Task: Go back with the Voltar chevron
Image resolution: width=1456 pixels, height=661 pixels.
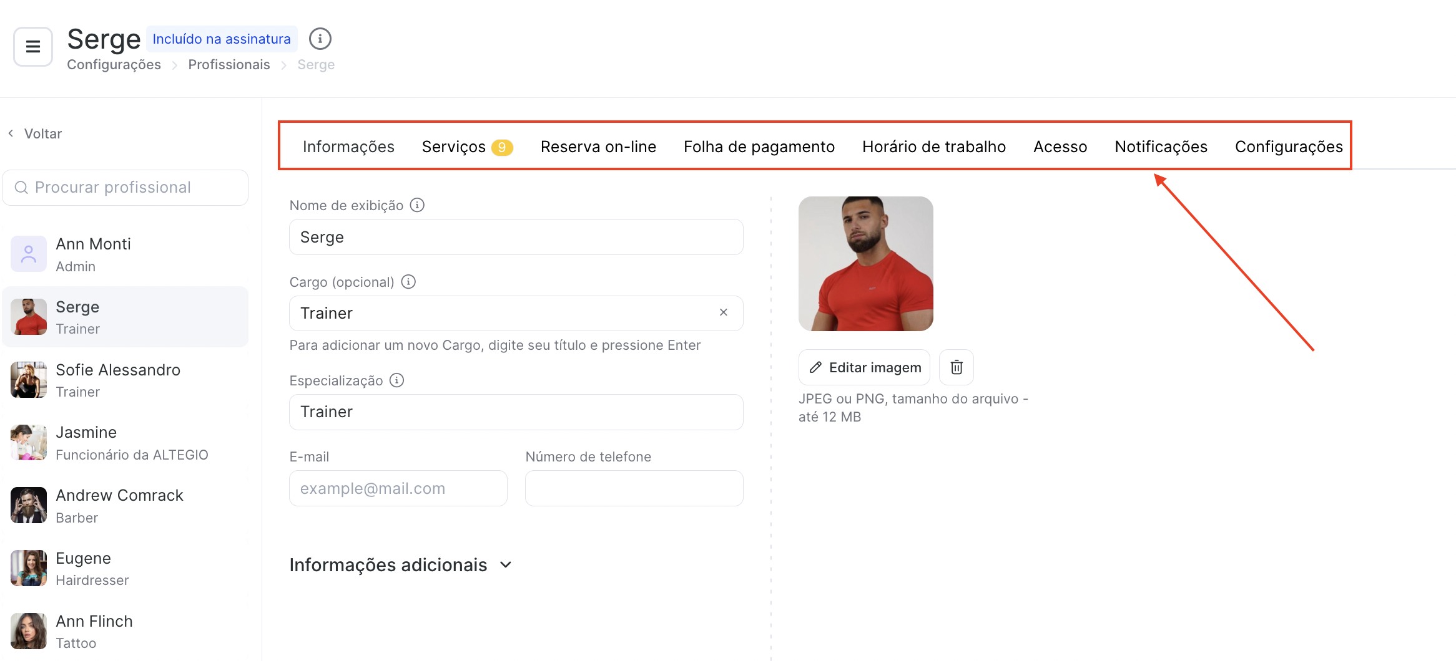Action: point(11,133)
